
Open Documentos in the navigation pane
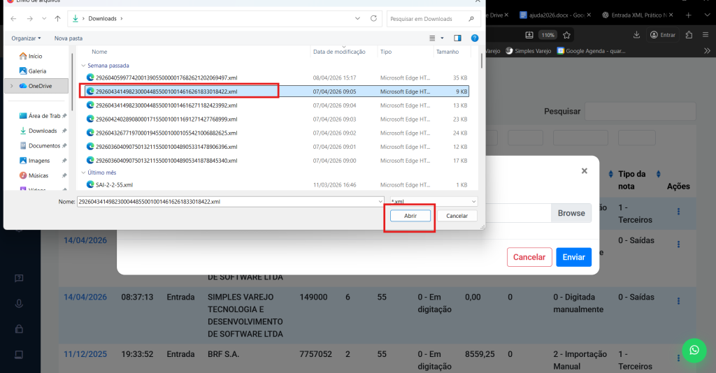click(x=44, y=145)
